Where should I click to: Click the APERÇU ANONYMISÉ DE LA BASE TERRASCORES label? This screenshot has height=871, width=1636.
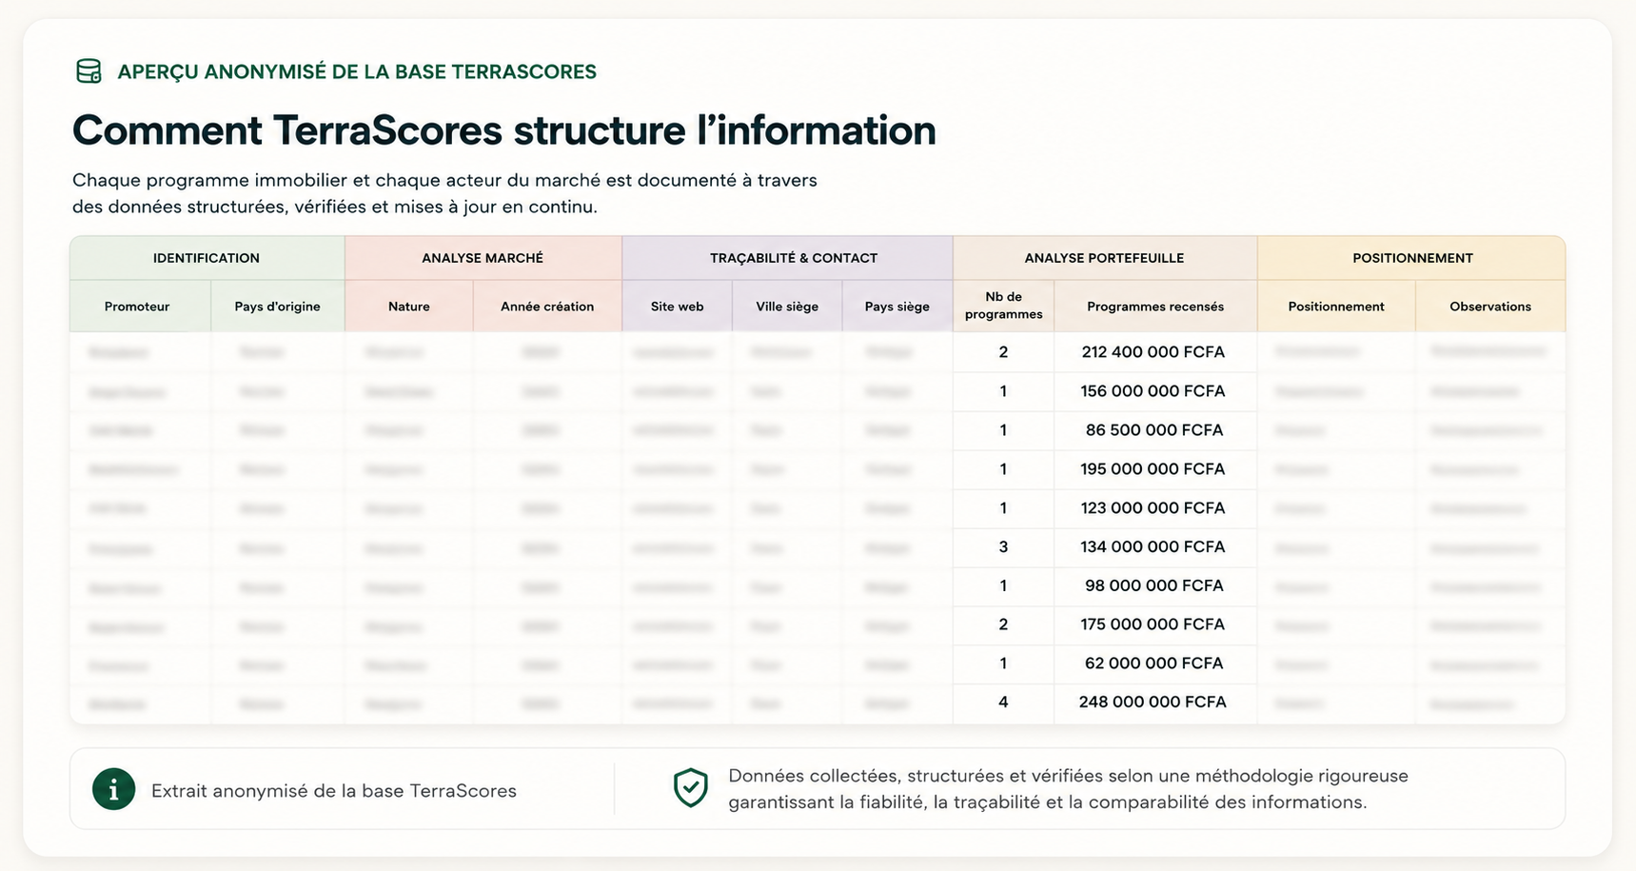pyautogui.click(x=357, y=72)
